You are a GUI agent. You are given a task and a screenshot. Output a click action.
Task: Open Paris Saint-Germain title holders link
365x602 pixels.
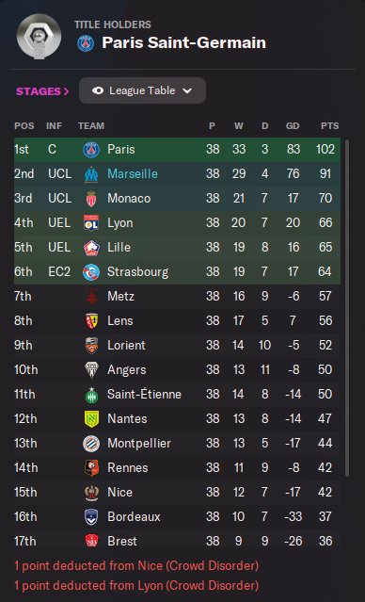tap(183, 43)
